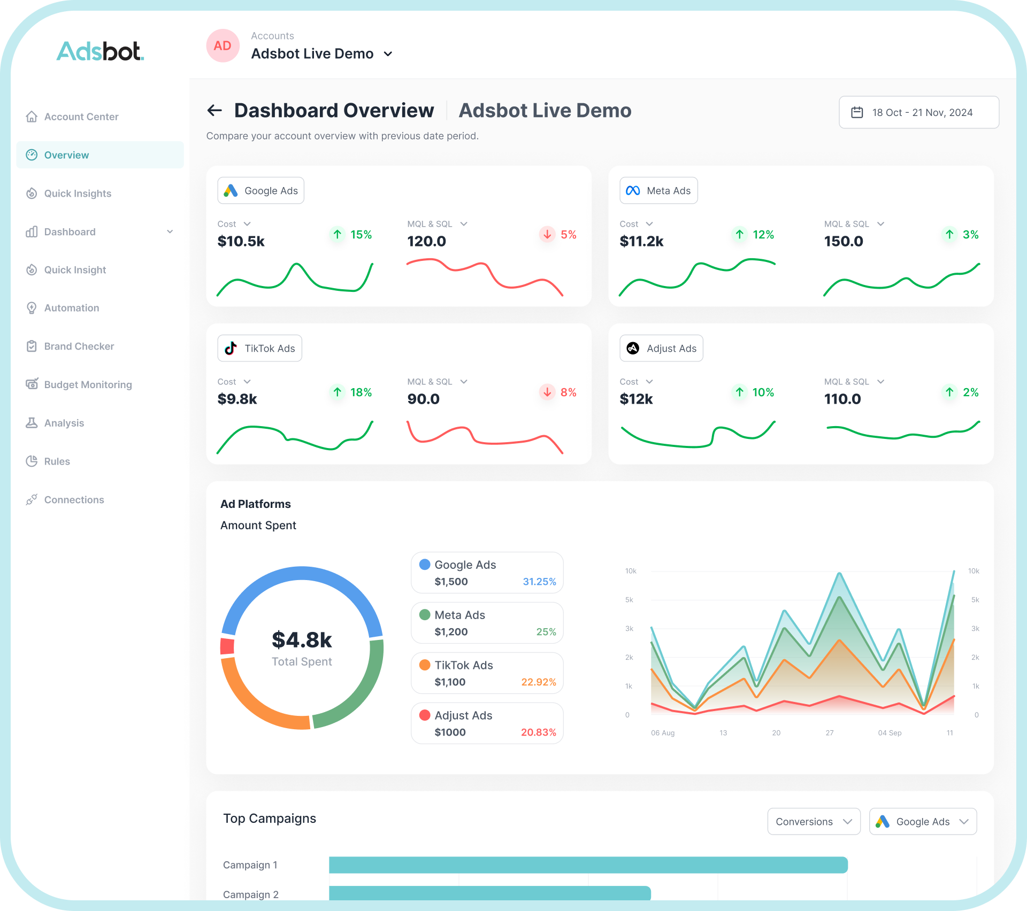Open the Conversions metric dropdown
Viewport: 1027px width, 911px height.
coord(814,821)
